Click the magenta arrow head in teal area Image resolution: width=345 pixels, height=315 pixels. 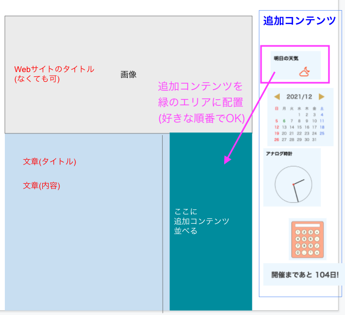point(227,159)
